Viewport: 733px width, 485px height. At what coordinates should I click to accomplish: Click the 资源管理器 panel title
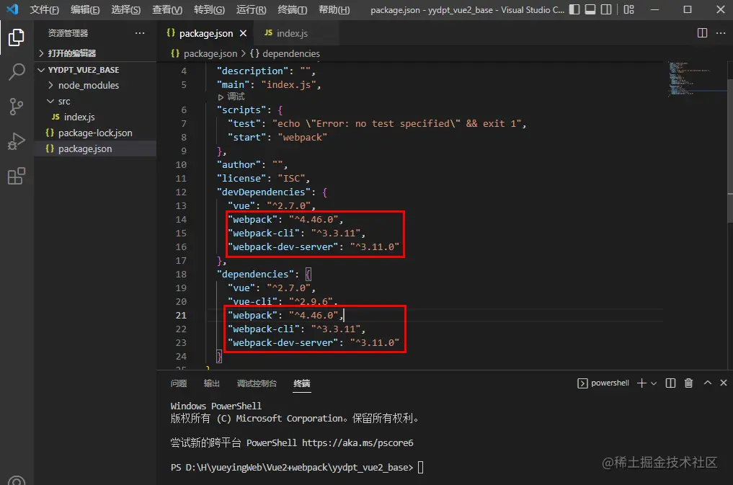68,33
